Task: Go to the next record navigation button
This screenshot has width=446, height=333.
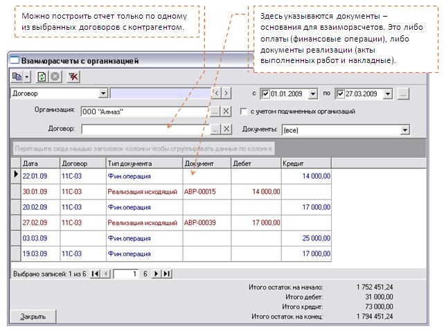Action: coord(156,274)
